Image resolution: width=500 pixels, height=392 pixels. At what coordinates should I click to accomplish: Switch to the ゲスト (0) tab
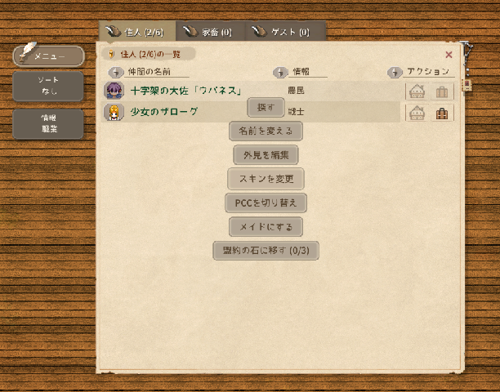tap(281, 32)
